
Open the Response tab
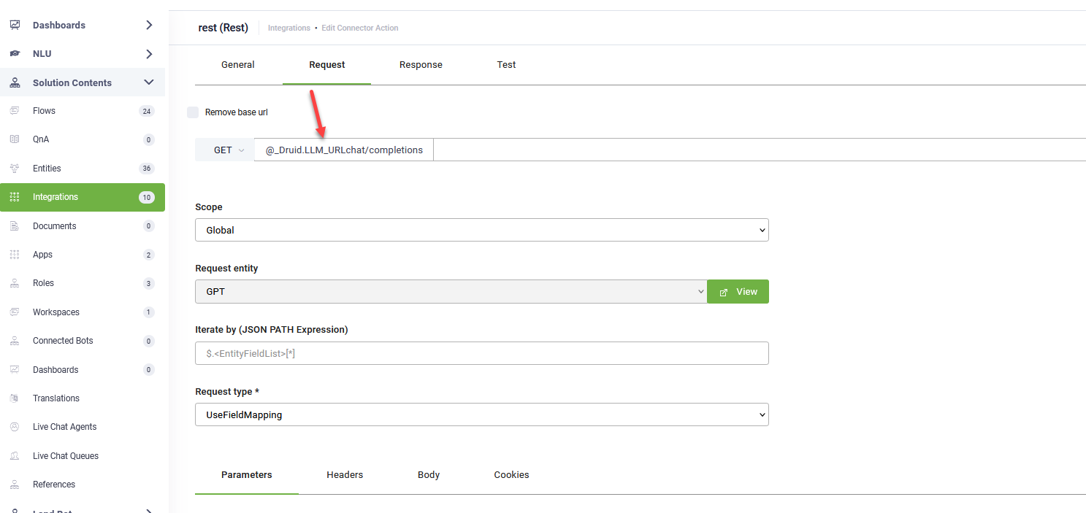click(x=421, y=65)
